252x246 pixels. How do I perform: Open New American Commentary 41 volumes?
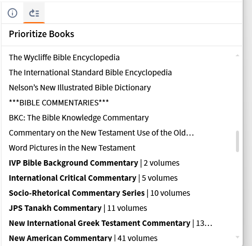83,238
